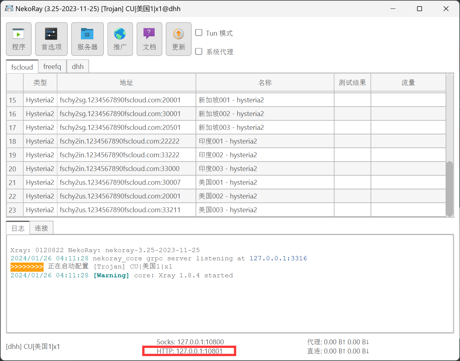
Task: Click address fschy2in.1234567890fscloud.com:22222
Action: tap(126, 141)
